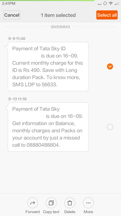The width and height of the screenshot is (121, 216).
Task: Select all messages
Action: [x=107, y=15]
